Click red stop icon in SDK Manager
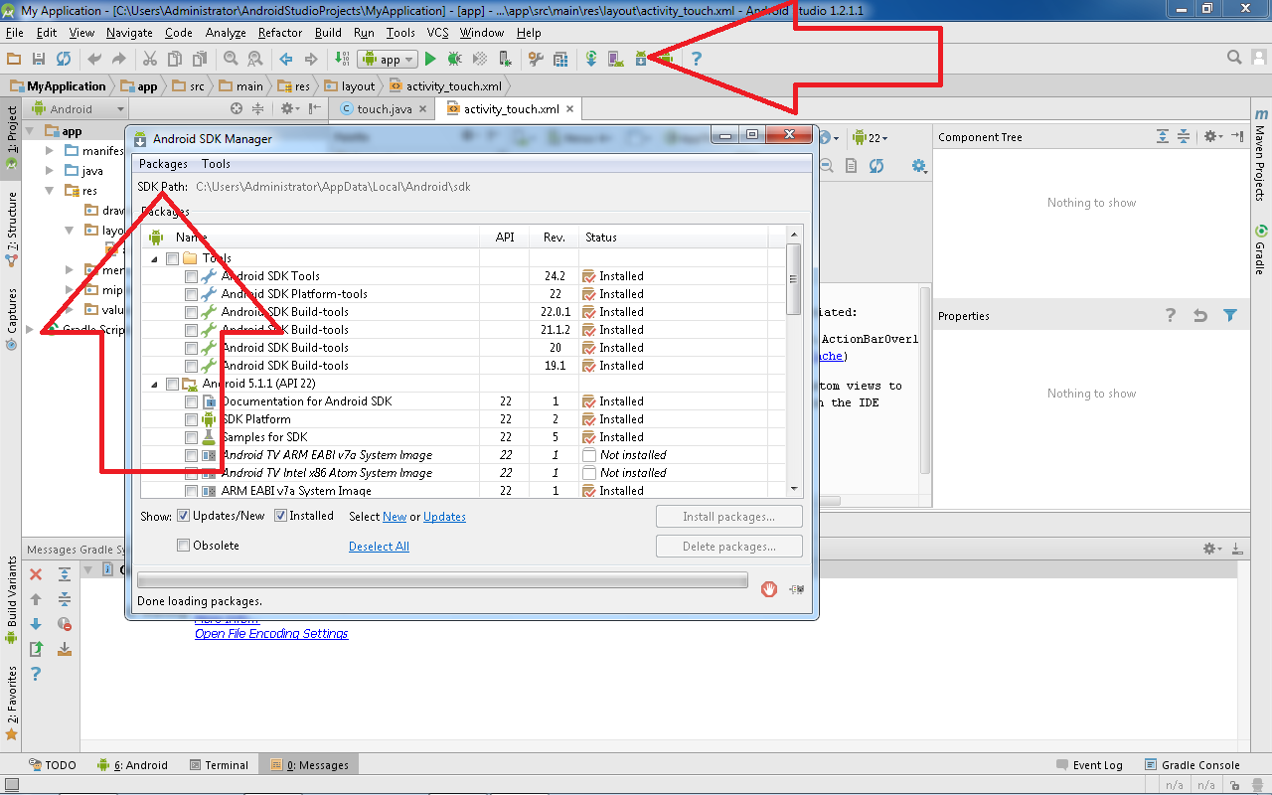1272x795 pixels. tap(769, 589)
